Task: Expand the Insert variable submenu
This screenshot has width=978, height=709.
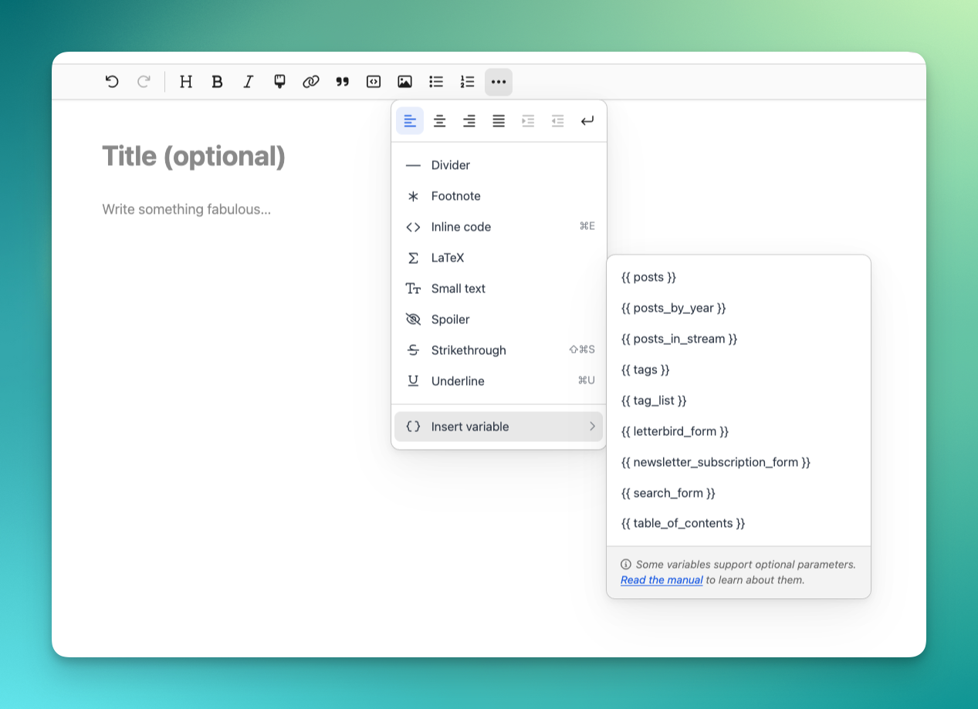Action: coord(499,427)
